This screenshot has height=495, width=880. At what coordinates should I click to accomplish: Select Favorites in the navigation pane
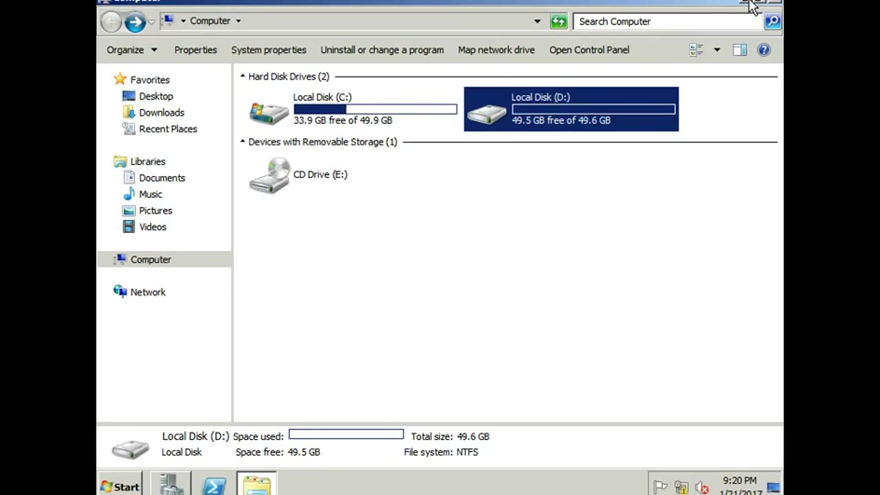[x=150, y=80]
